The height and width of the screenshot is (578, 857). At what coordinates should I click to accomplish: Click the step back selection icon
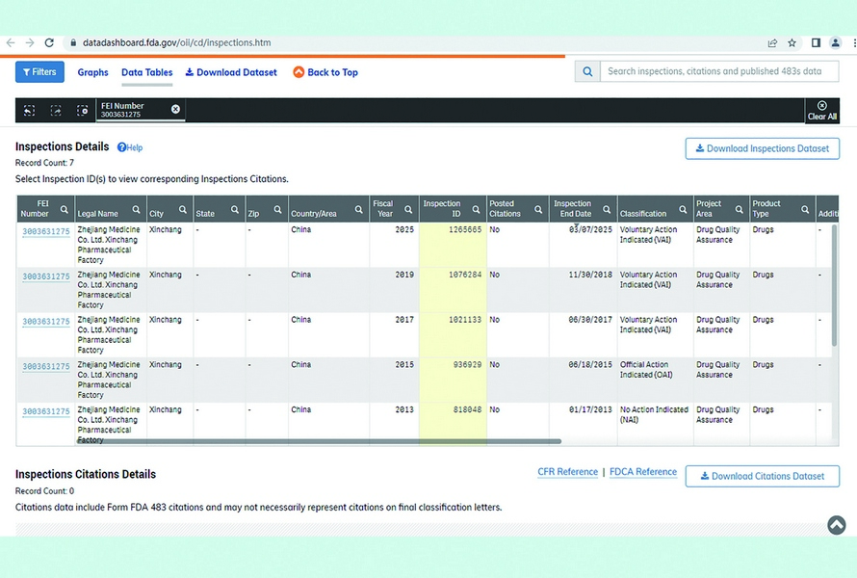(x=30, y=111)
